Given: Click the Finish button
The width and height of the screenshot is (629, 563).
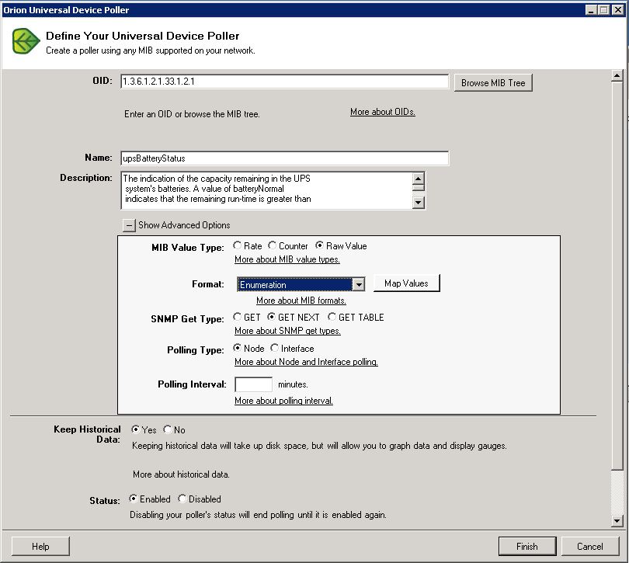Looking at the screenshot, I should (527, 546).
